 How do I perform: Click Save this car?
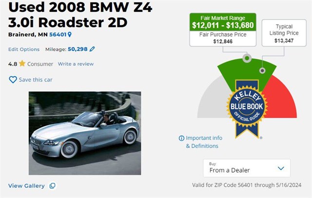(36, 79)
